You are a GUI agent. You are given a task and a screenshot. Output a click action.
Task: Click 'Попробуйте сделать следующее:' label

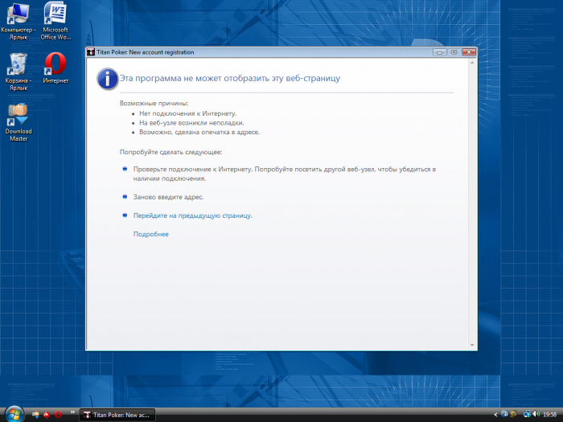point(171,152)
